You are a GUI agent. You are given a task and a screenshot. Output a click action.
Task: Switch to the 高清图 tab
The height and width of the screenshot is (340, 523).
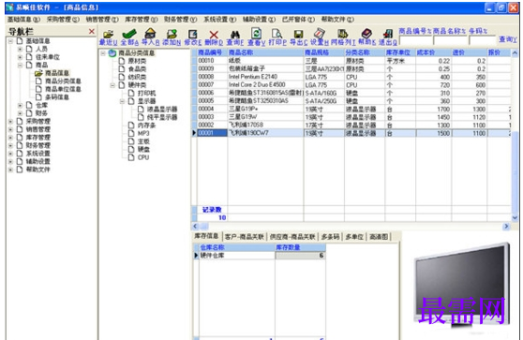tap(379, 236)
